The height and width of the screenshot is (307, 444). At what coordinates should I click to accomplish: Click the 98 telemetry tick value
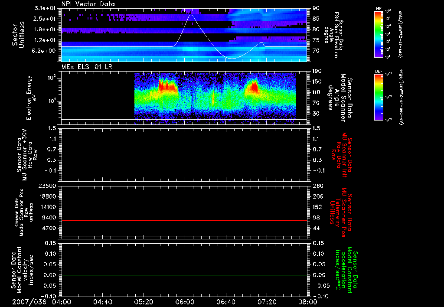click(x=316, y=218)
